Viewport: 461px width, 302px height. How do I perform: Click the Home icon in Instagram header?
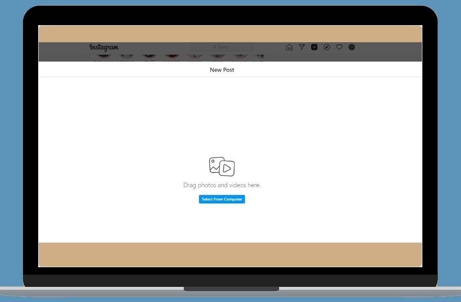[289, 47]
